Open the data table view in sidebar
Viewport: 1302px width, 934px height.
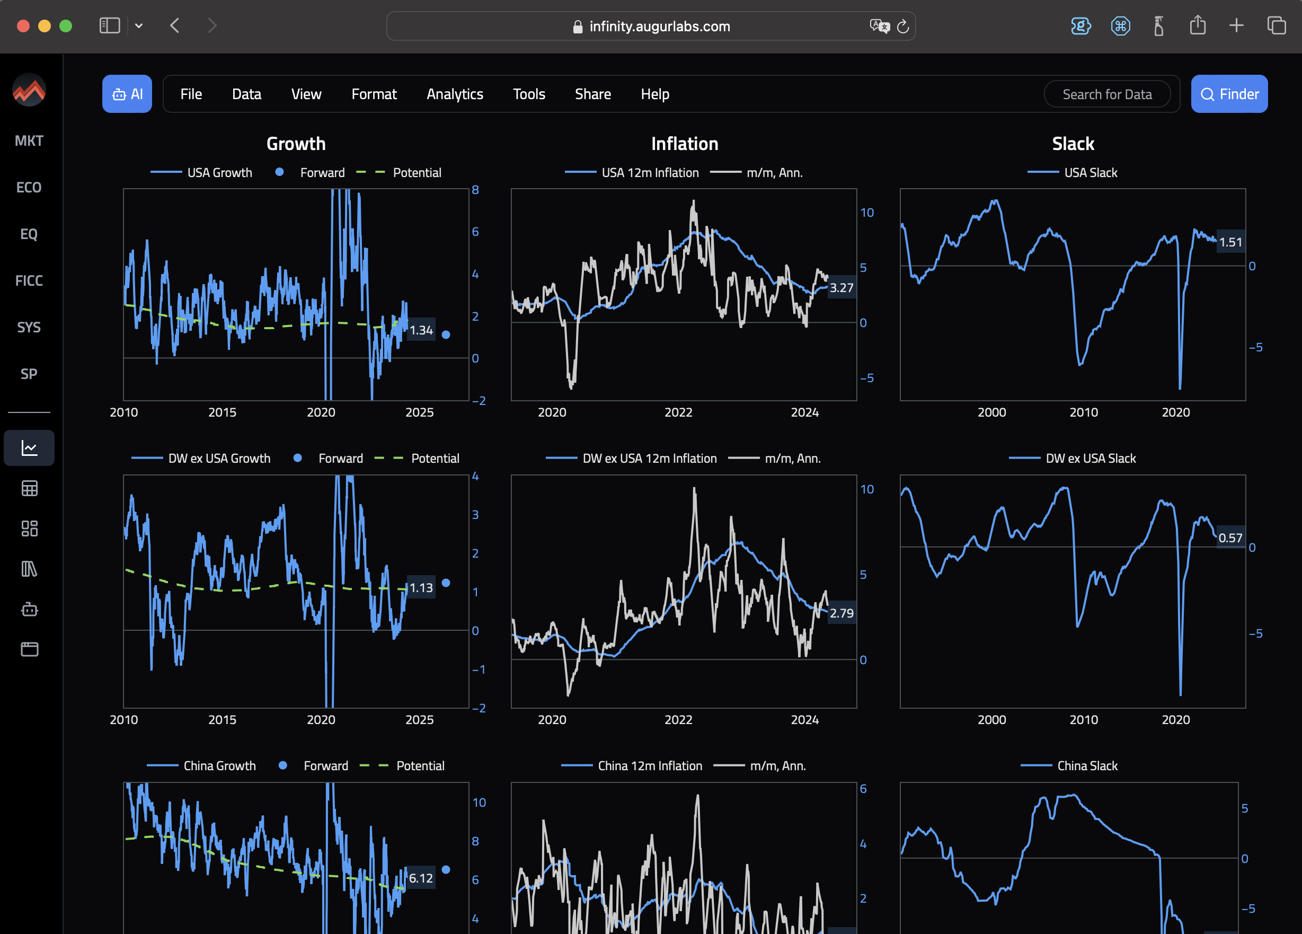tap(29, 488)
